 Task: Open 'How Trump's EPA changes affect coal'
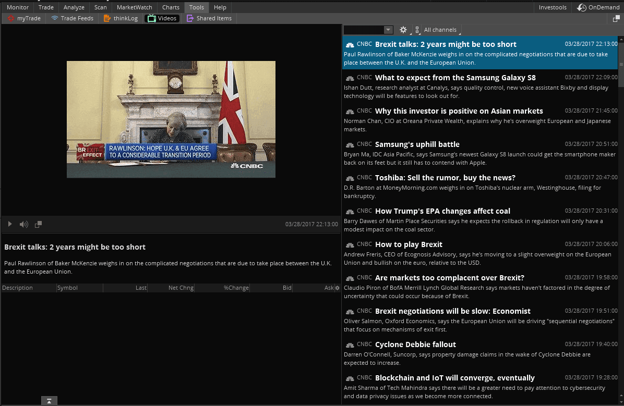point(481,219)
